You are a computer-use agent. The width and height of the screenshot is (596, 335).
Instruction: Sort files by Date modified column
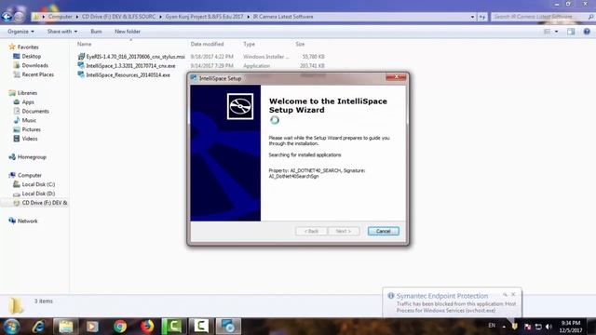pyautogui.click(x=207, y=44)
